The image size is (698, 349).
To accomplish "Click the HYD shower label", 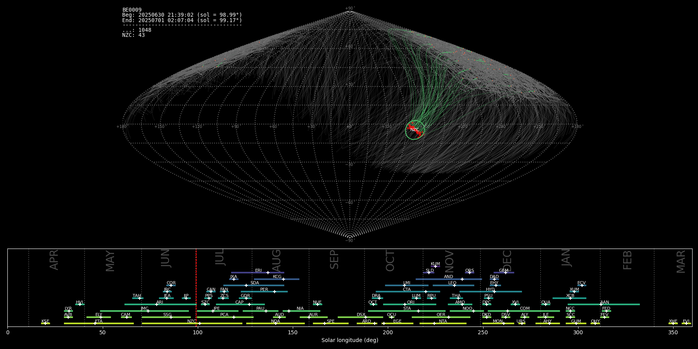I will [x=490, y=290].
